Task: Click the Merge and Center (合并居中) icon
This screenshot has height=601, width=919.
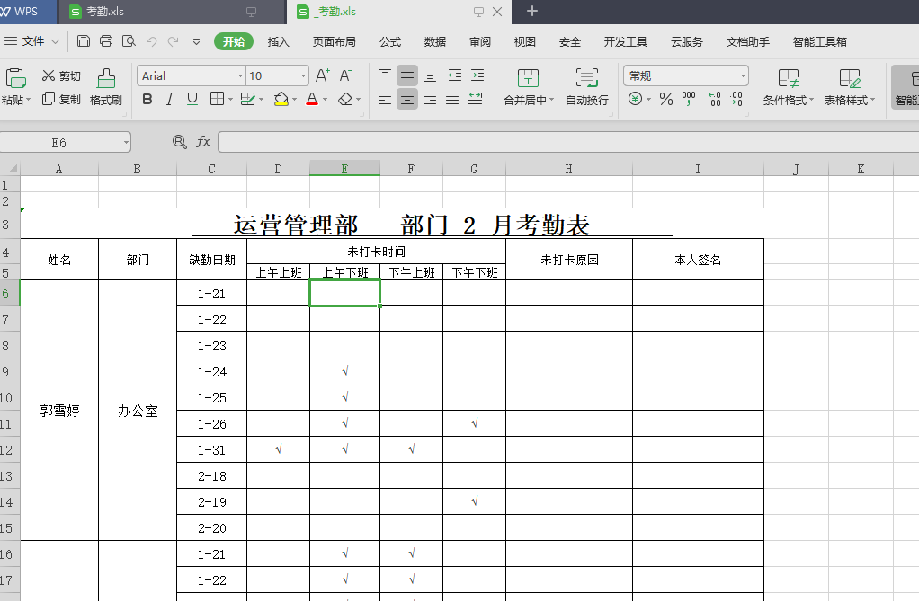Action: (528, 78)
